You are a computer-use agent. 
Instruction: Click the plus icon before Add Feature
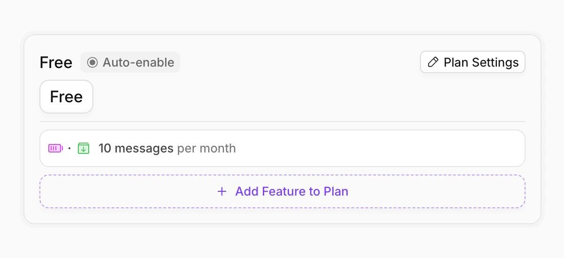coord(222,191)
